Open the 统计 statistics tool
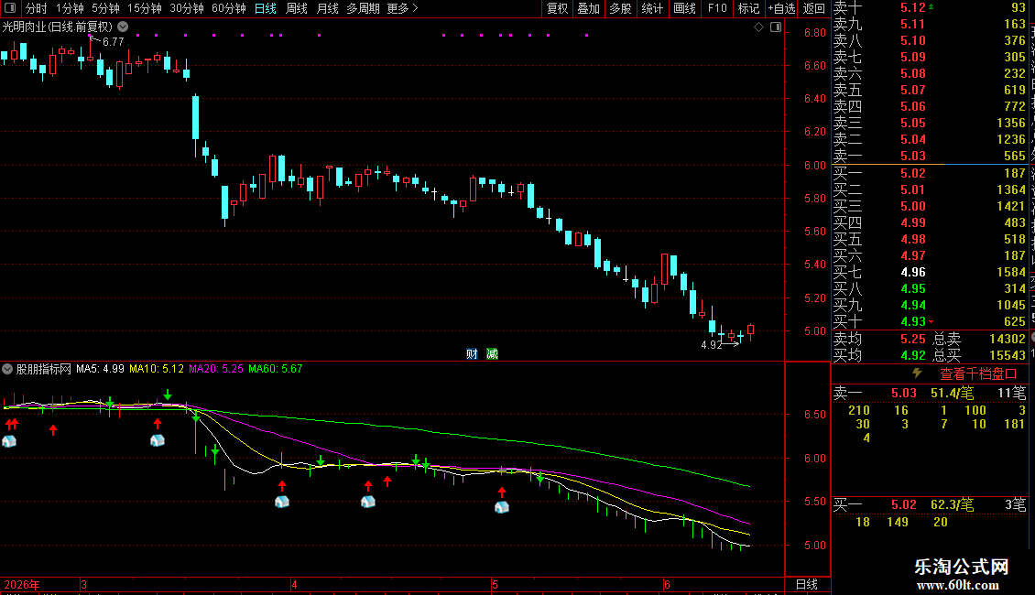The height and width of the screenshot is (595, 1035). point(652,8)
